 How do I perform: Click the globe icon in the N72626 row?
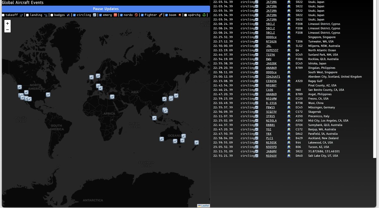289,41
